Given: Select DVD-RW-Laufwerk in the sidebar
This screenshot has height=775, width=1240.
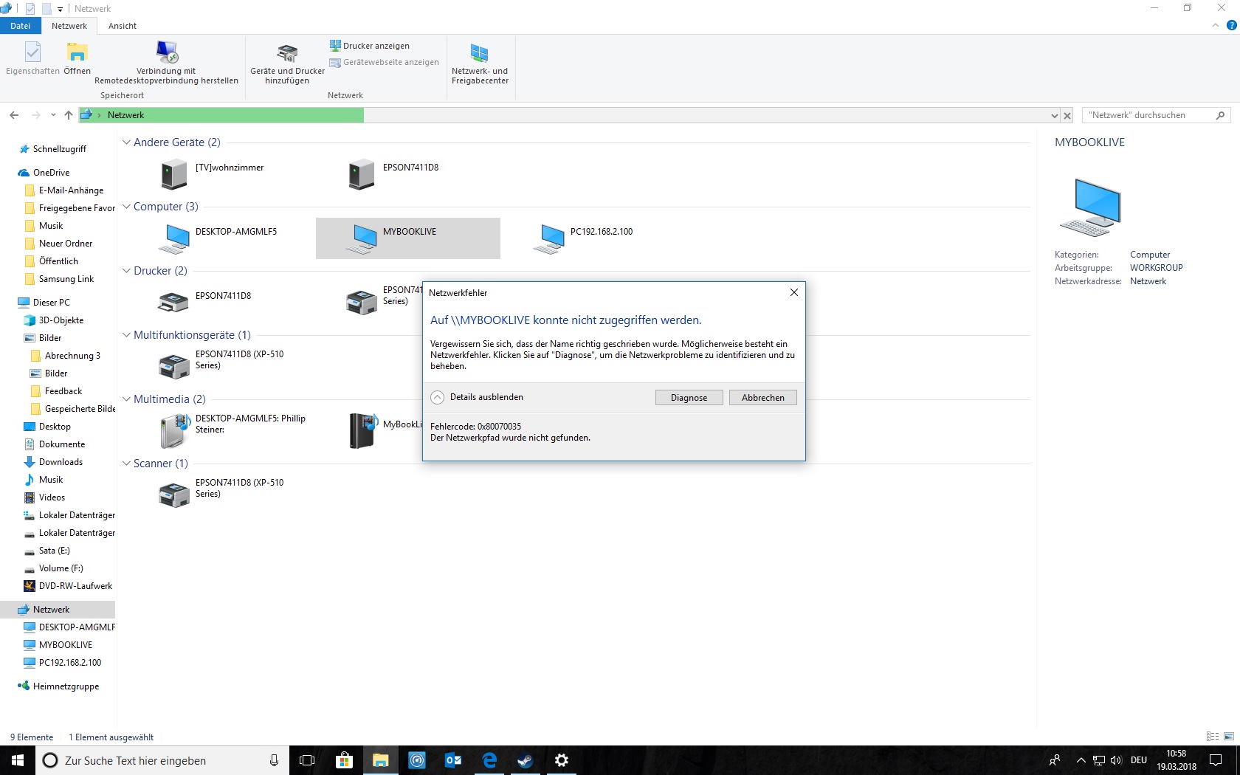Looking at the screenshot, I should 75,586.
